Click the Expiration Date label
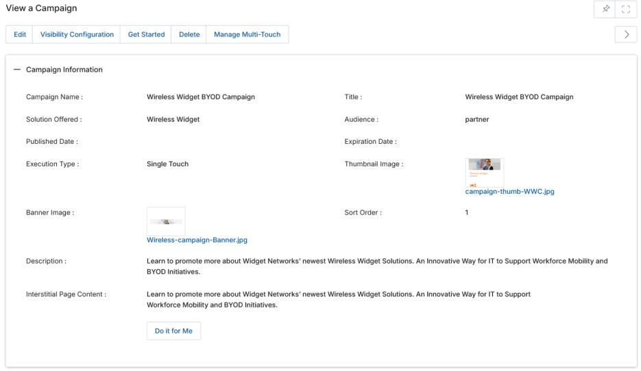641x371 pixels. (x=370, y=141)
